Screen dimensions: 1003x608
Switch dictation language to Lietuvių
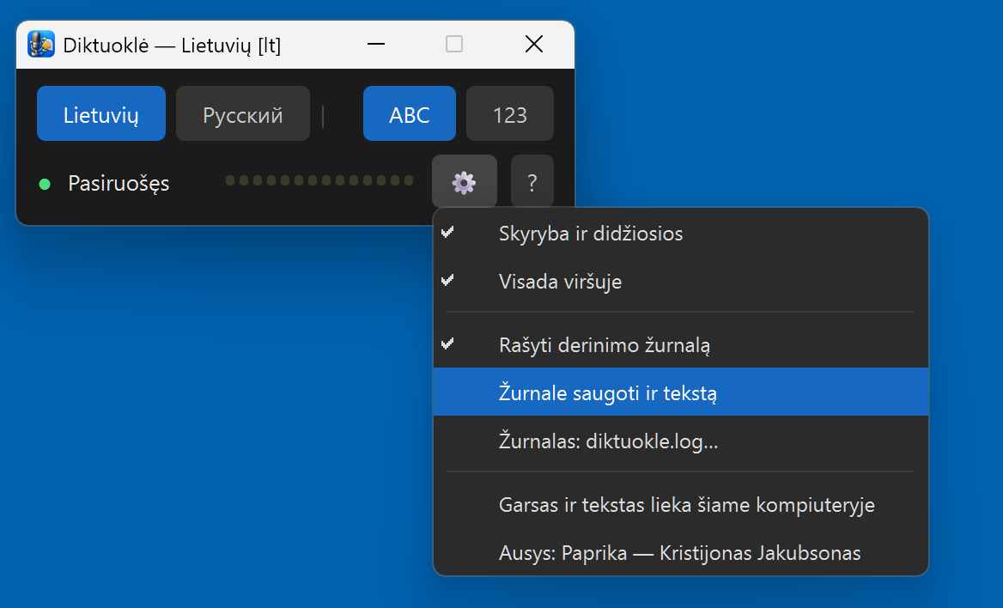(x=101, y=114)
